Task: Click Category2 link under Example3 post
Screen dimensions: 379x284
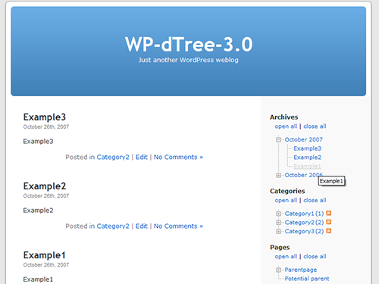Action: tap(113, 157)
